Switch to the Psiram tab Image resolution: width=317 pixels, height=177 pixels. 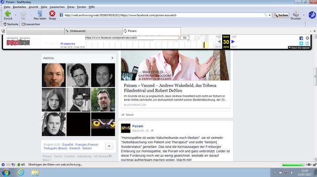[x=151, y=31]
